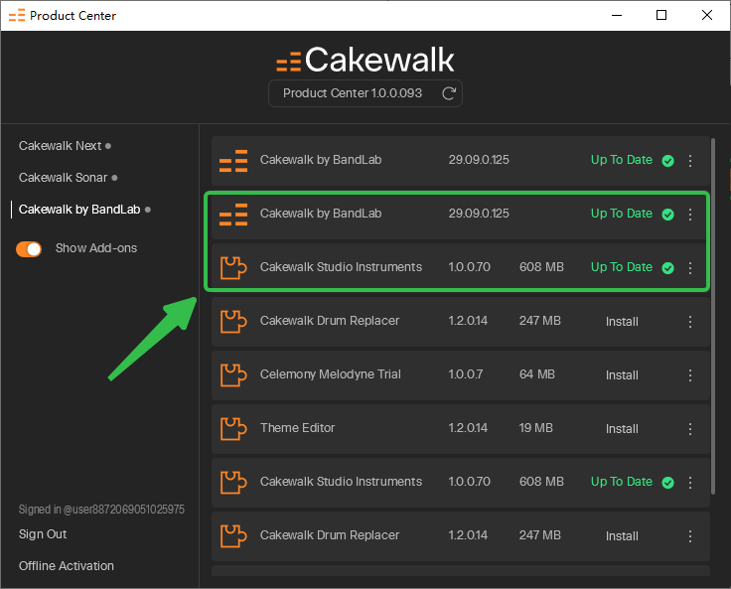Click the puzzle icon for Celemony Melodyne Trial
The width and height of the screenshot is (731, 589).
233,374
